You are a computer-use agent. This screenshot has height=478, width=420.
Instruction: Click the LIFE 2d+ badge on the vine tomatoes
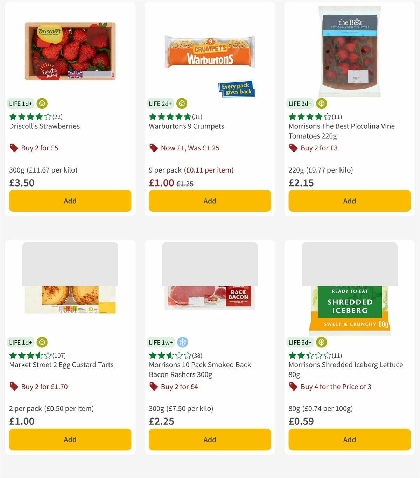[300, 104]
